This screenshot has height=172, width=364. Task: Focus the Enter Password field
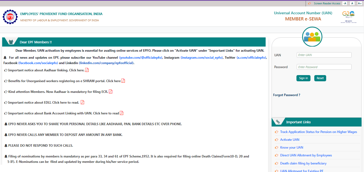(x=324, y=67)
